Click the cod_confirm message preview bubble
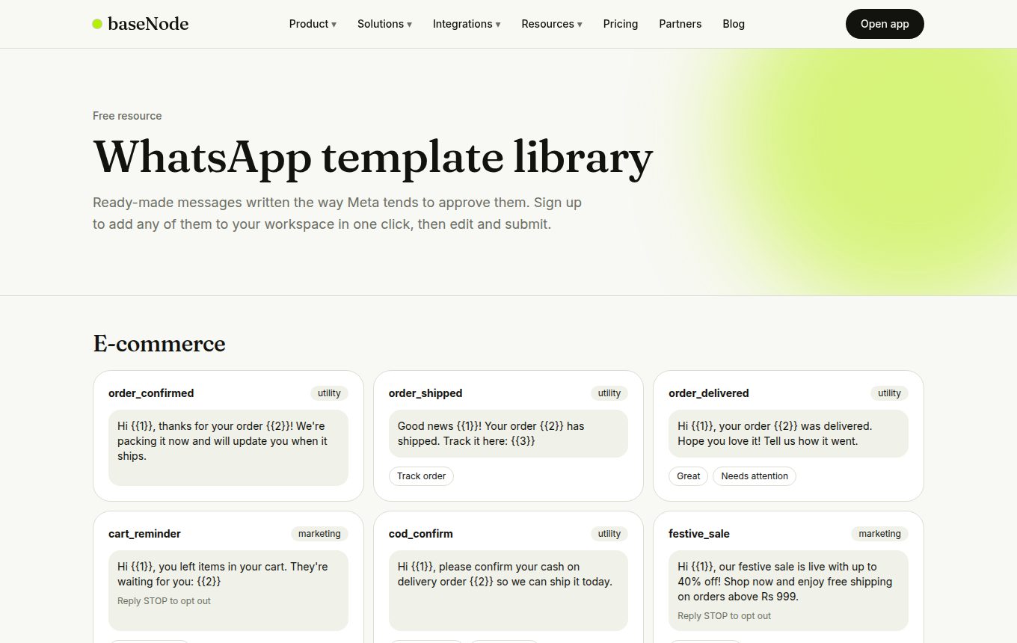This screenshot has width=1017, height=643. tap(508, 591)
